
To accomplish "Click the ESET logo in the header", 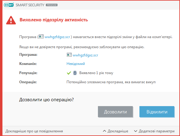I will [x=9, y=5].
